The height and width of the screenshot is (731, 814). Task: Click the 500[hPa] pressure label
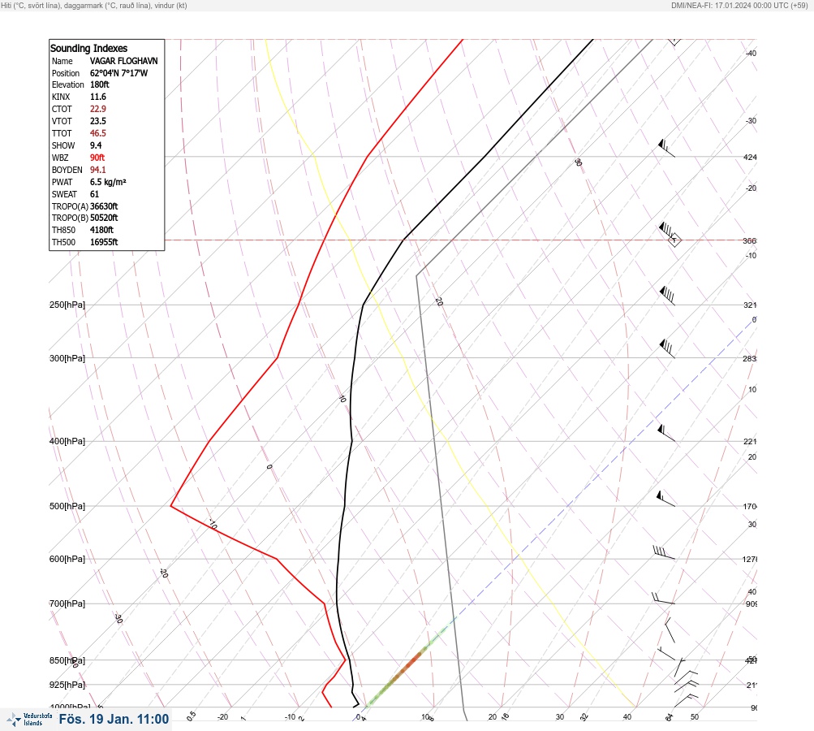tap(67, 506)
